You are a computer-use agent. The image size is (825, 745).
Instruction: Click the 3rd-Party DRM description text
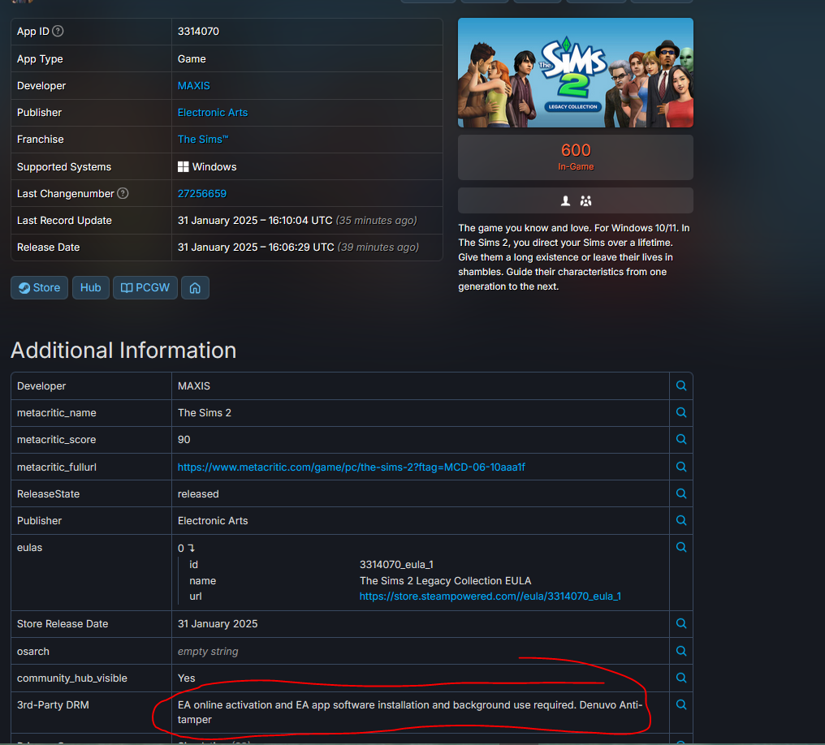(410, 712)
